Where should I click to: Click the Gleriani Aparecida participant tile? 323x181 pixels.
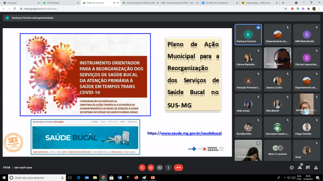[306, 58]
